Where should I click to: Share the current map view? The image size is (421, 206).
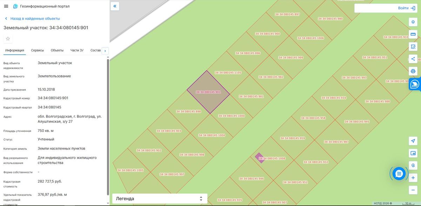click(413, 59)
